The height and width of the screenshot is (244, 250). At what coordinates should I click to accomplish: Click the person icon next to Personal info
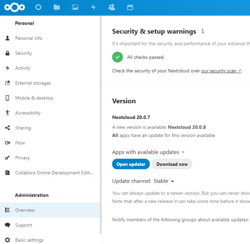click(7, 38)
